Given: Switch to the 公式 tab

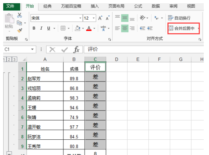Looking at the screenshot, I should (x=138, y=6).
